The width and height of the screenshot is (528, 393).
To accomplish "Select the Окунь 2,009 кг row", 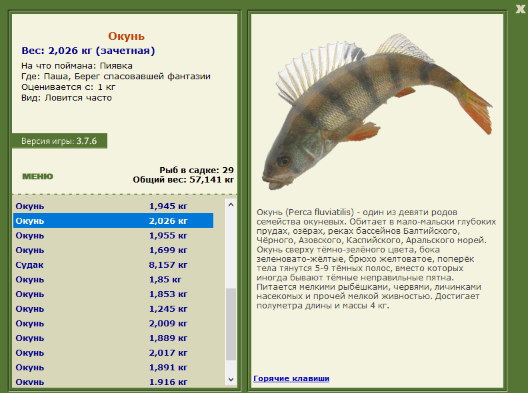I will (x=113, y=323).
